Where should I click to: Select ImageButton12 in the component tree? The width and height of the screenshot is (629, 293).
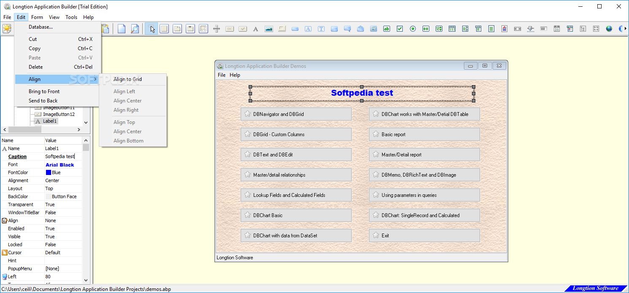point(59,114)
